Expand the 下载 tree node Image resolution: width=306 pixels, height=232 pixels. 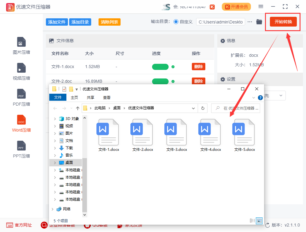[x=55, y=148]
